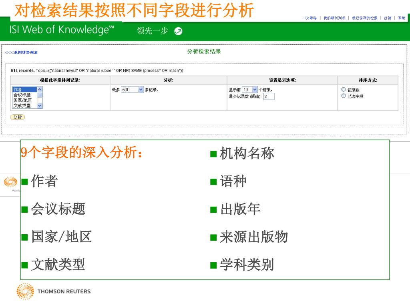Click the Thomson Reuters logo at the bottom
This screenshot has width=410, height=307.
pos(54,291)
